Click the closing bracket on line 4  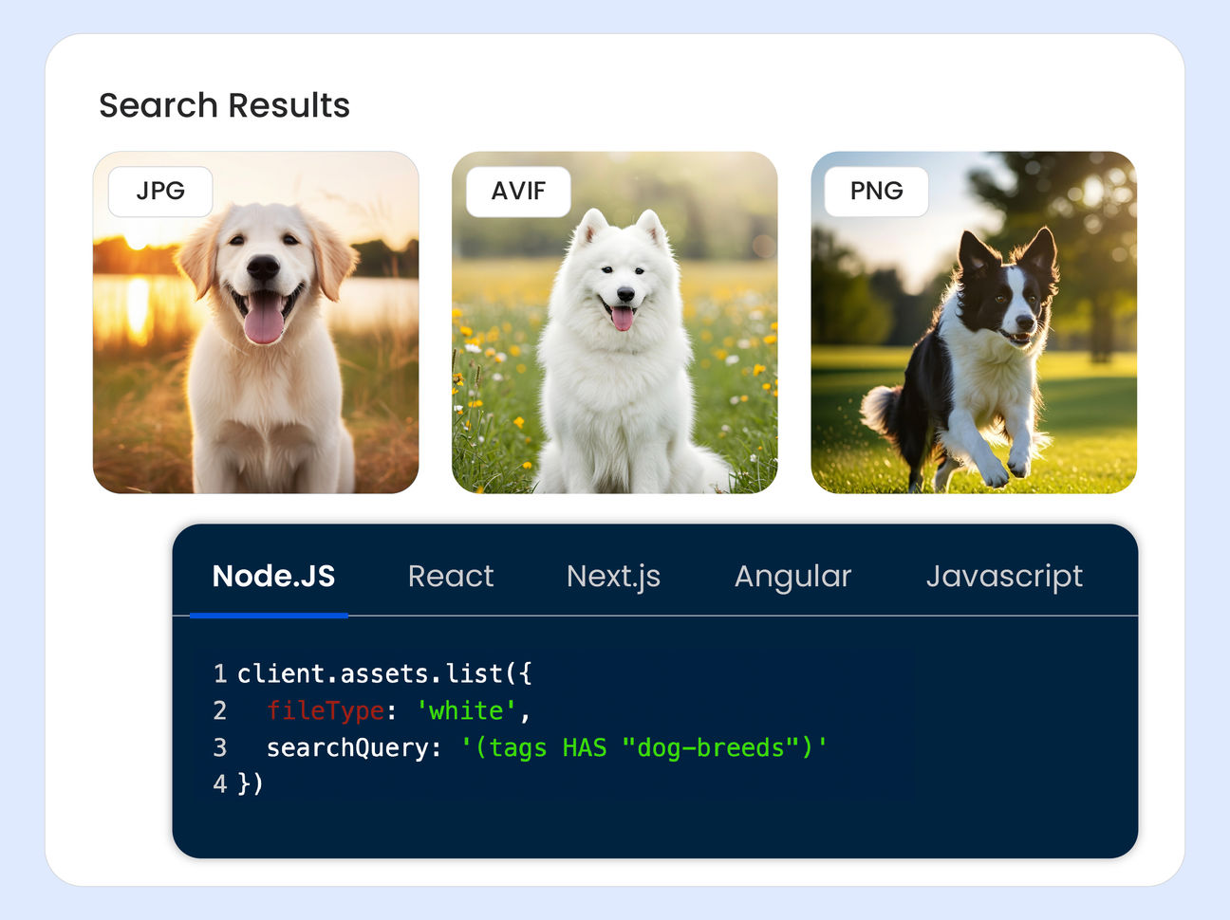point(255,784)
